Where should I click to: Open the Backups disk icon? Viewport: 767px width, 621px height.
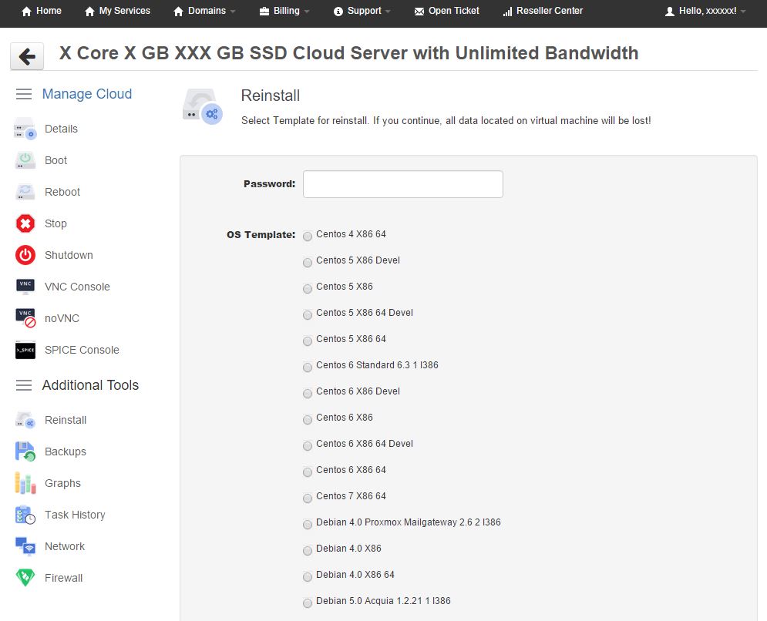click(25, 451)
